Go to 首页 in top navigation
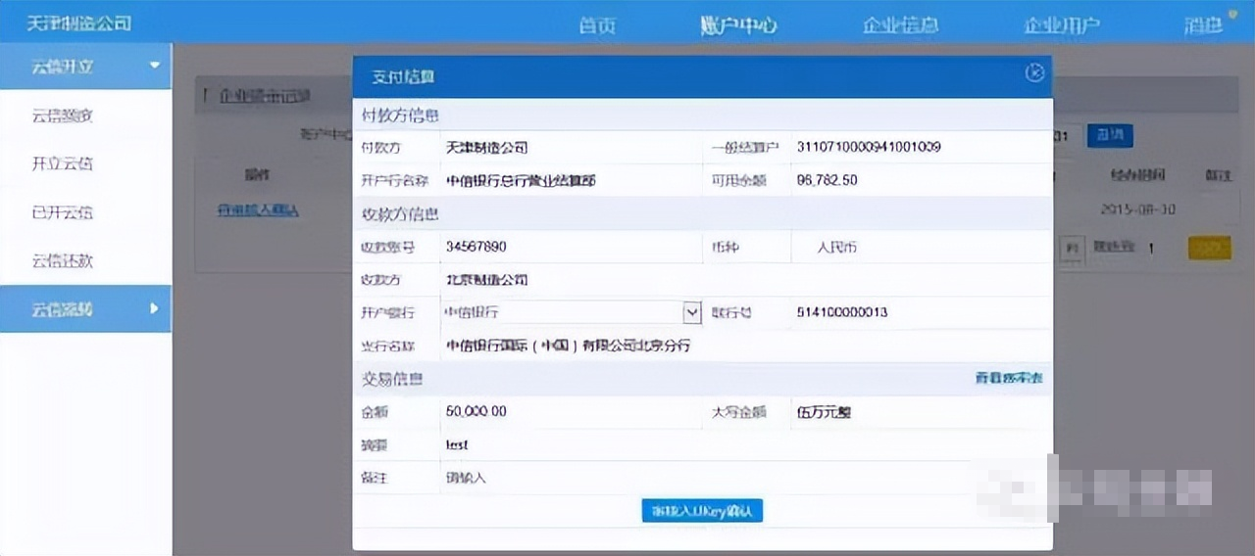1255x556 pixels. [x=597, y=25]
